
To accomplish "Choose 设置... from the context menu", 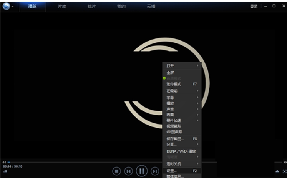I will (x=172, y=170).
